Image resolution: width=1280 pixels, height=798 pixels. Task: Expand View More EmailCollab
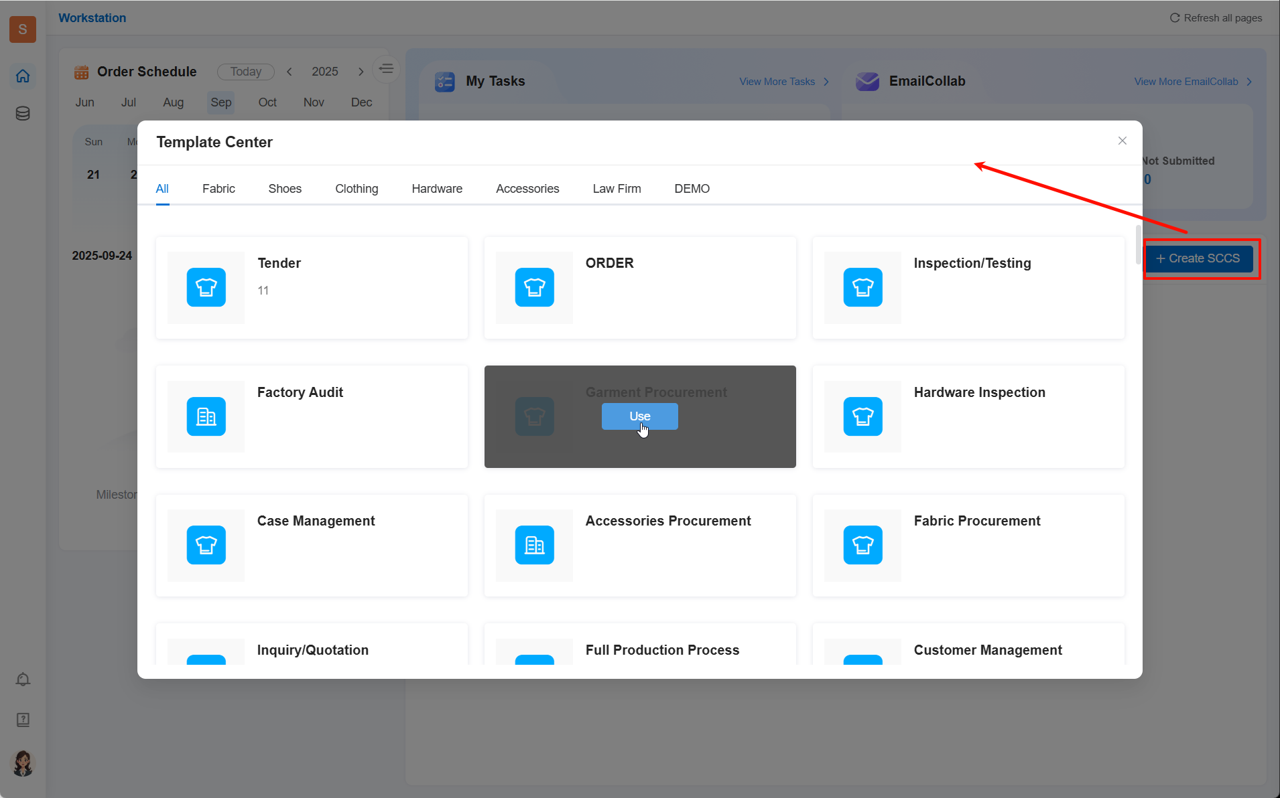[x=1192, y=82]
